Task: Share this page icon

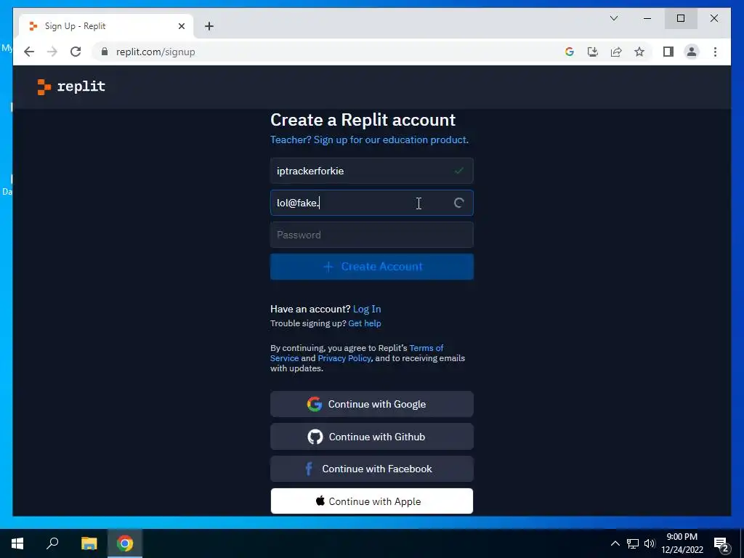Action: [x=616, y=52]
